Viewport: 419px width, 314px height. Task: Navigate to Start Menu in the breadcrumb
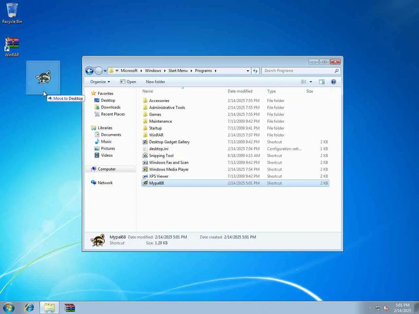click(178, 71)
